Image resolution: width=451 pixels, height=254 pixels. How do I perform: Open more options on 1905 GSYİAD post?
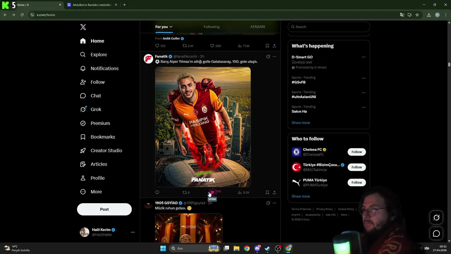[274, 203]
